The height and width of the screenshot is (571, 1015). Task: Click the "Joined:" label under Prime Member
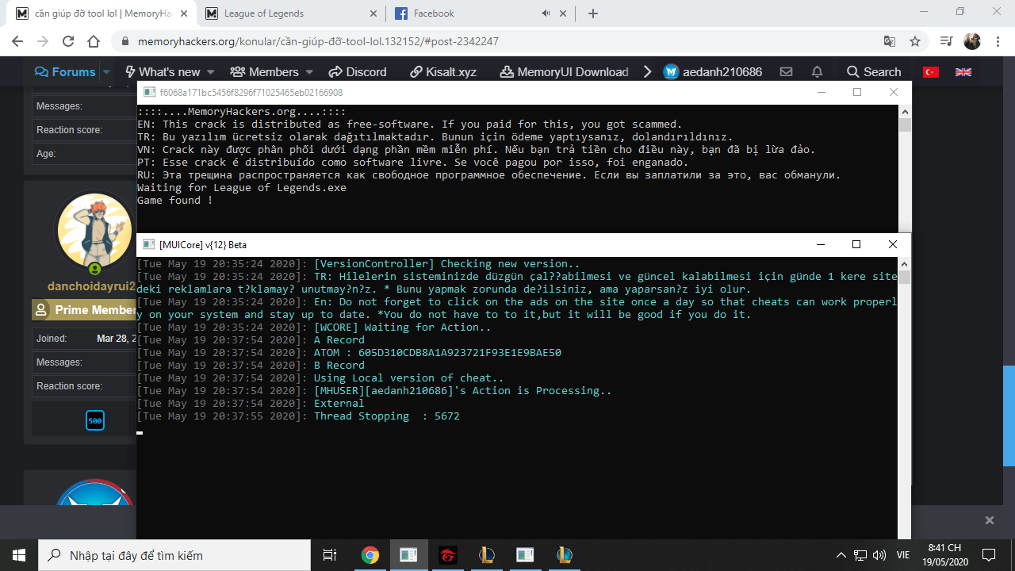[x=52, y=339]
